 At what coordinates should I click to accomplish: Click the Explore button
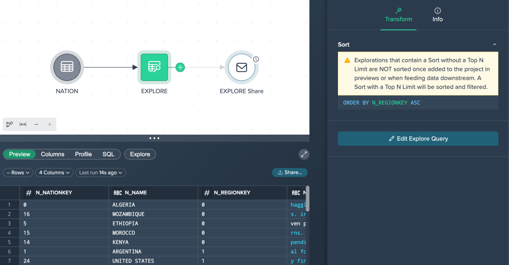click(x=140, y=154)
